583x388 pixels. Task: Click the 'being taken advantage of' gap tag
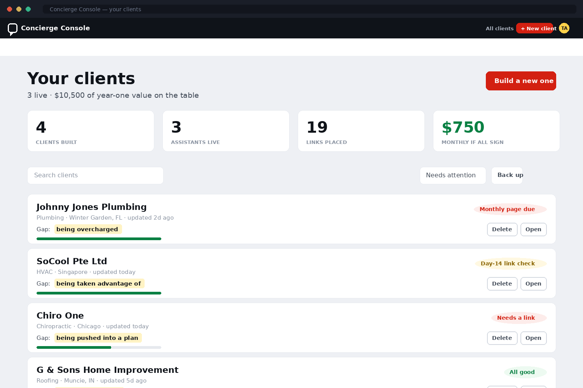click(x=99, y=284)
